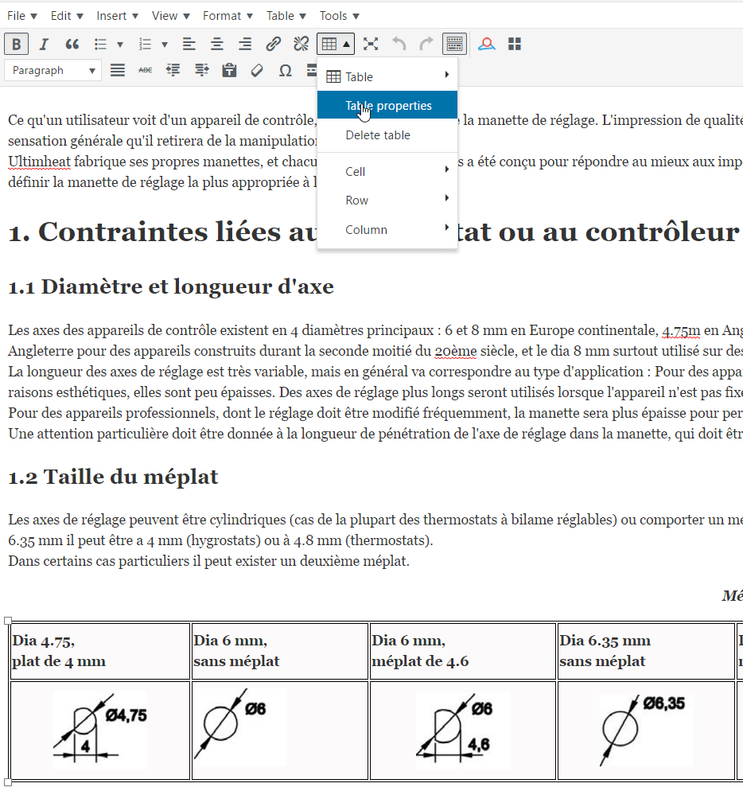Justify text alignment
This screenshot has height=795, width=743.
pyautogui.click(x=118, y=70)
